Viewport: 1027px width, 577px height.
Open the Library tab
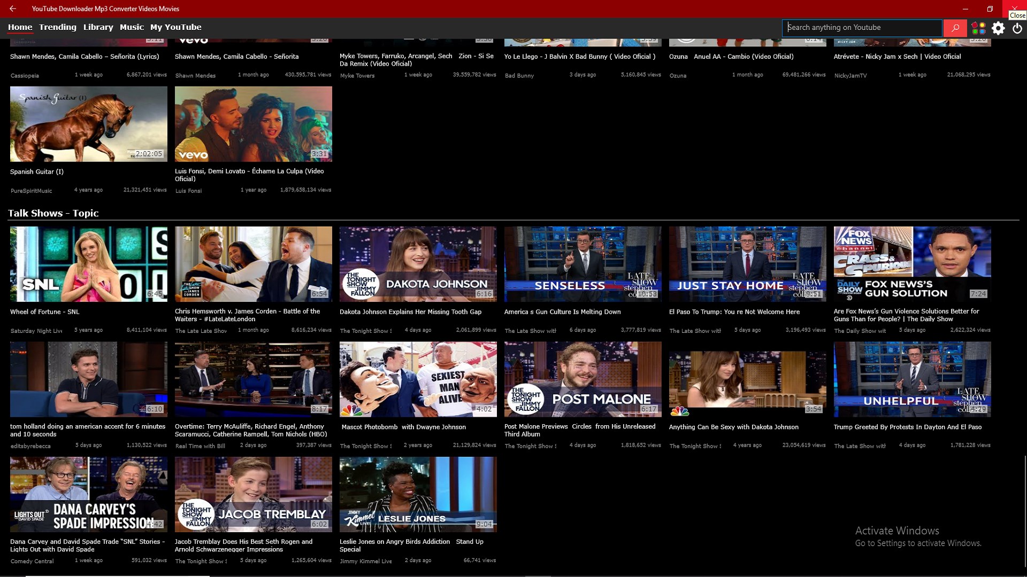[98, 27]
